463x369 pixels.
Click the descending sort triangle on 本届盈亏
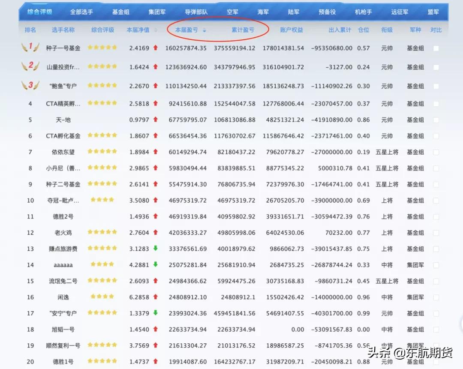(x=205, y=32)
